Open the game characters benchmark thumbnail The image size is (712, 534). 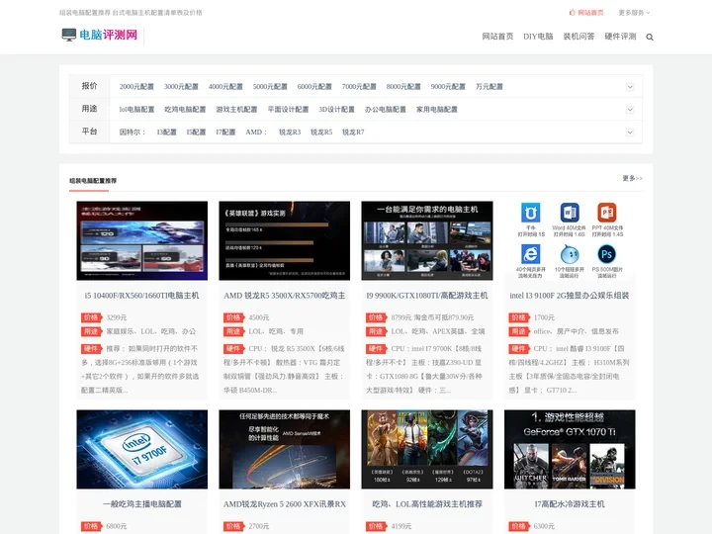click(x=427, y=450)
